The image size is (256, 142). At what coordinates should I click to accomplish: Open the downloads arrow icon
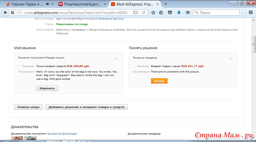(179, 13)
